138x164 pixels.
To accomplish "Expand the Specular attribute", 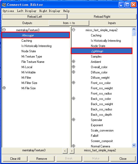I will (74, 120).
